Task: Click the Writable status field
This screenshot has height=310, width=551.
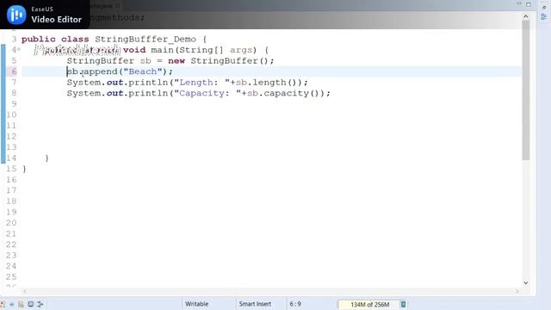Action: pos(197,304)
